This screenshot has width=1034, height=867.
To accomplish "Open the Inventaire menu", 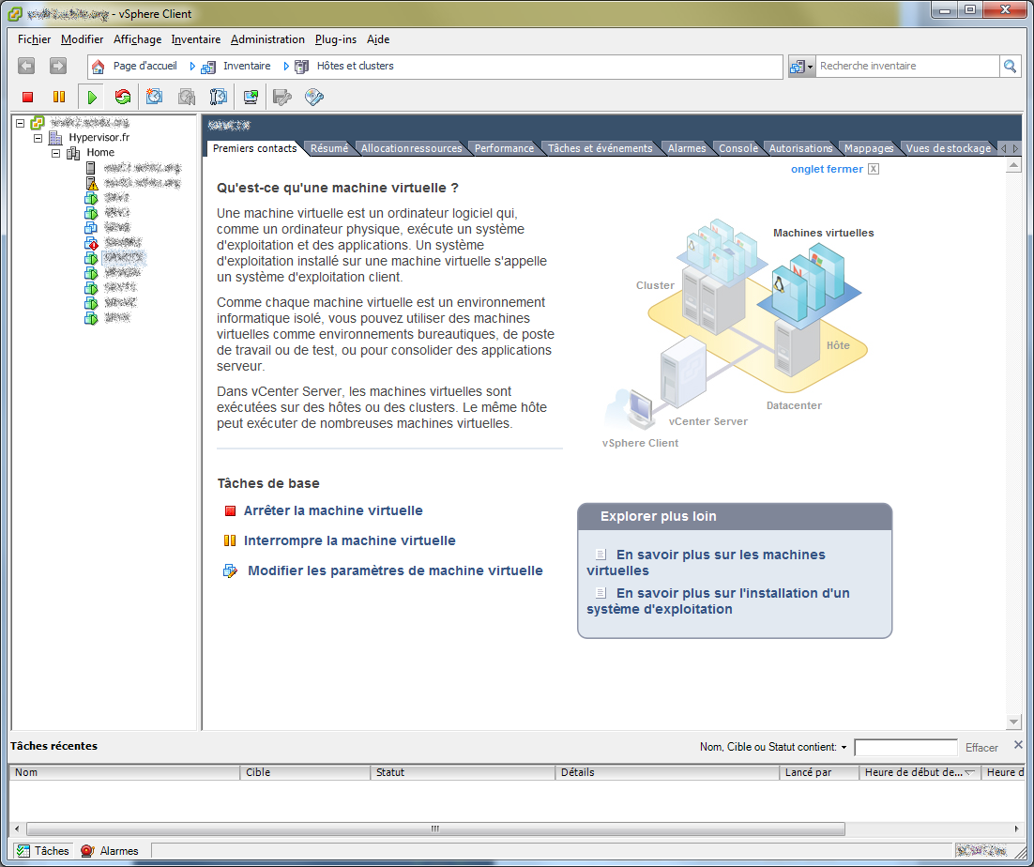I will coord(196,39).
